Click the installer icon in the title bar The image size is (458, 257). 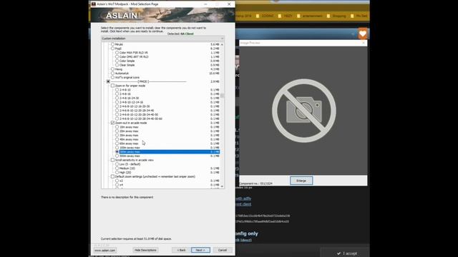(x=94, y=4)
